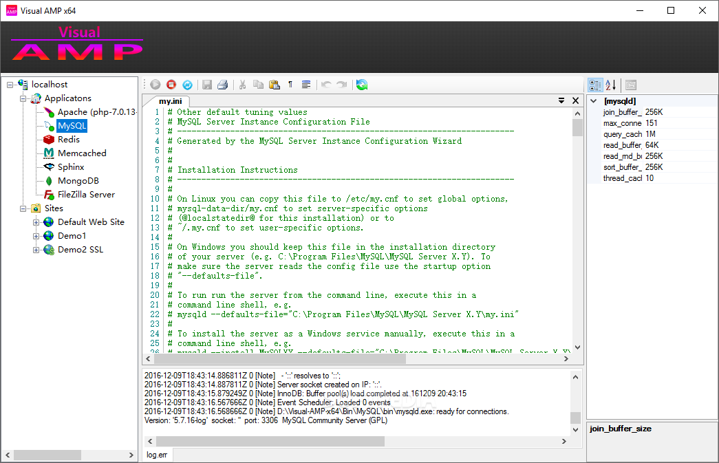Image resolution: width=719 pixels, height=463 pixels.
Task: Select the Sites folder label
Action: click(x=54, y=208)
